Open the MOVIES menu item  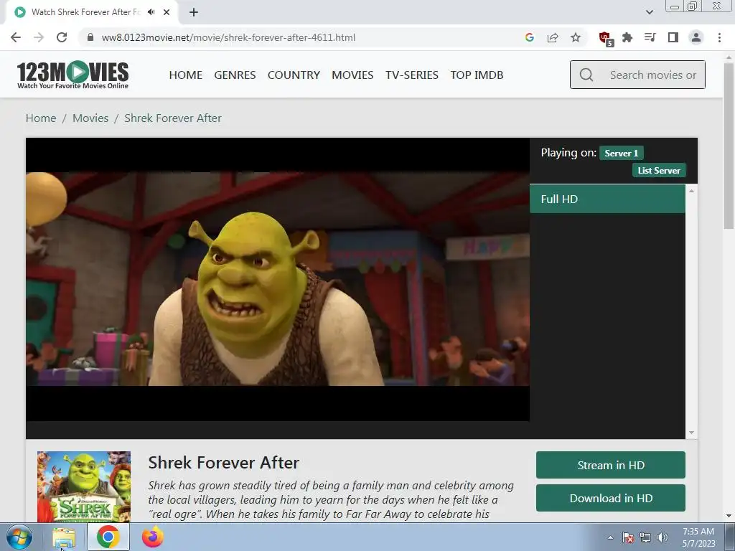pos(352,75)
